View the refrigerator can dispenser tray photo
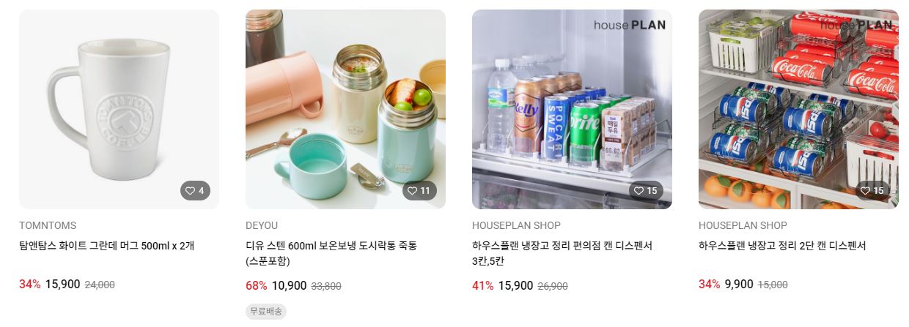The height and width of the screenshot is (327, 909). tap(572, 109)
